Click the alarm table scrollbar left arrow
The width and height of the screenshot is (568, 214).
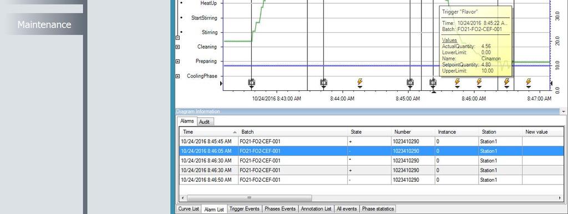(182, 198)
